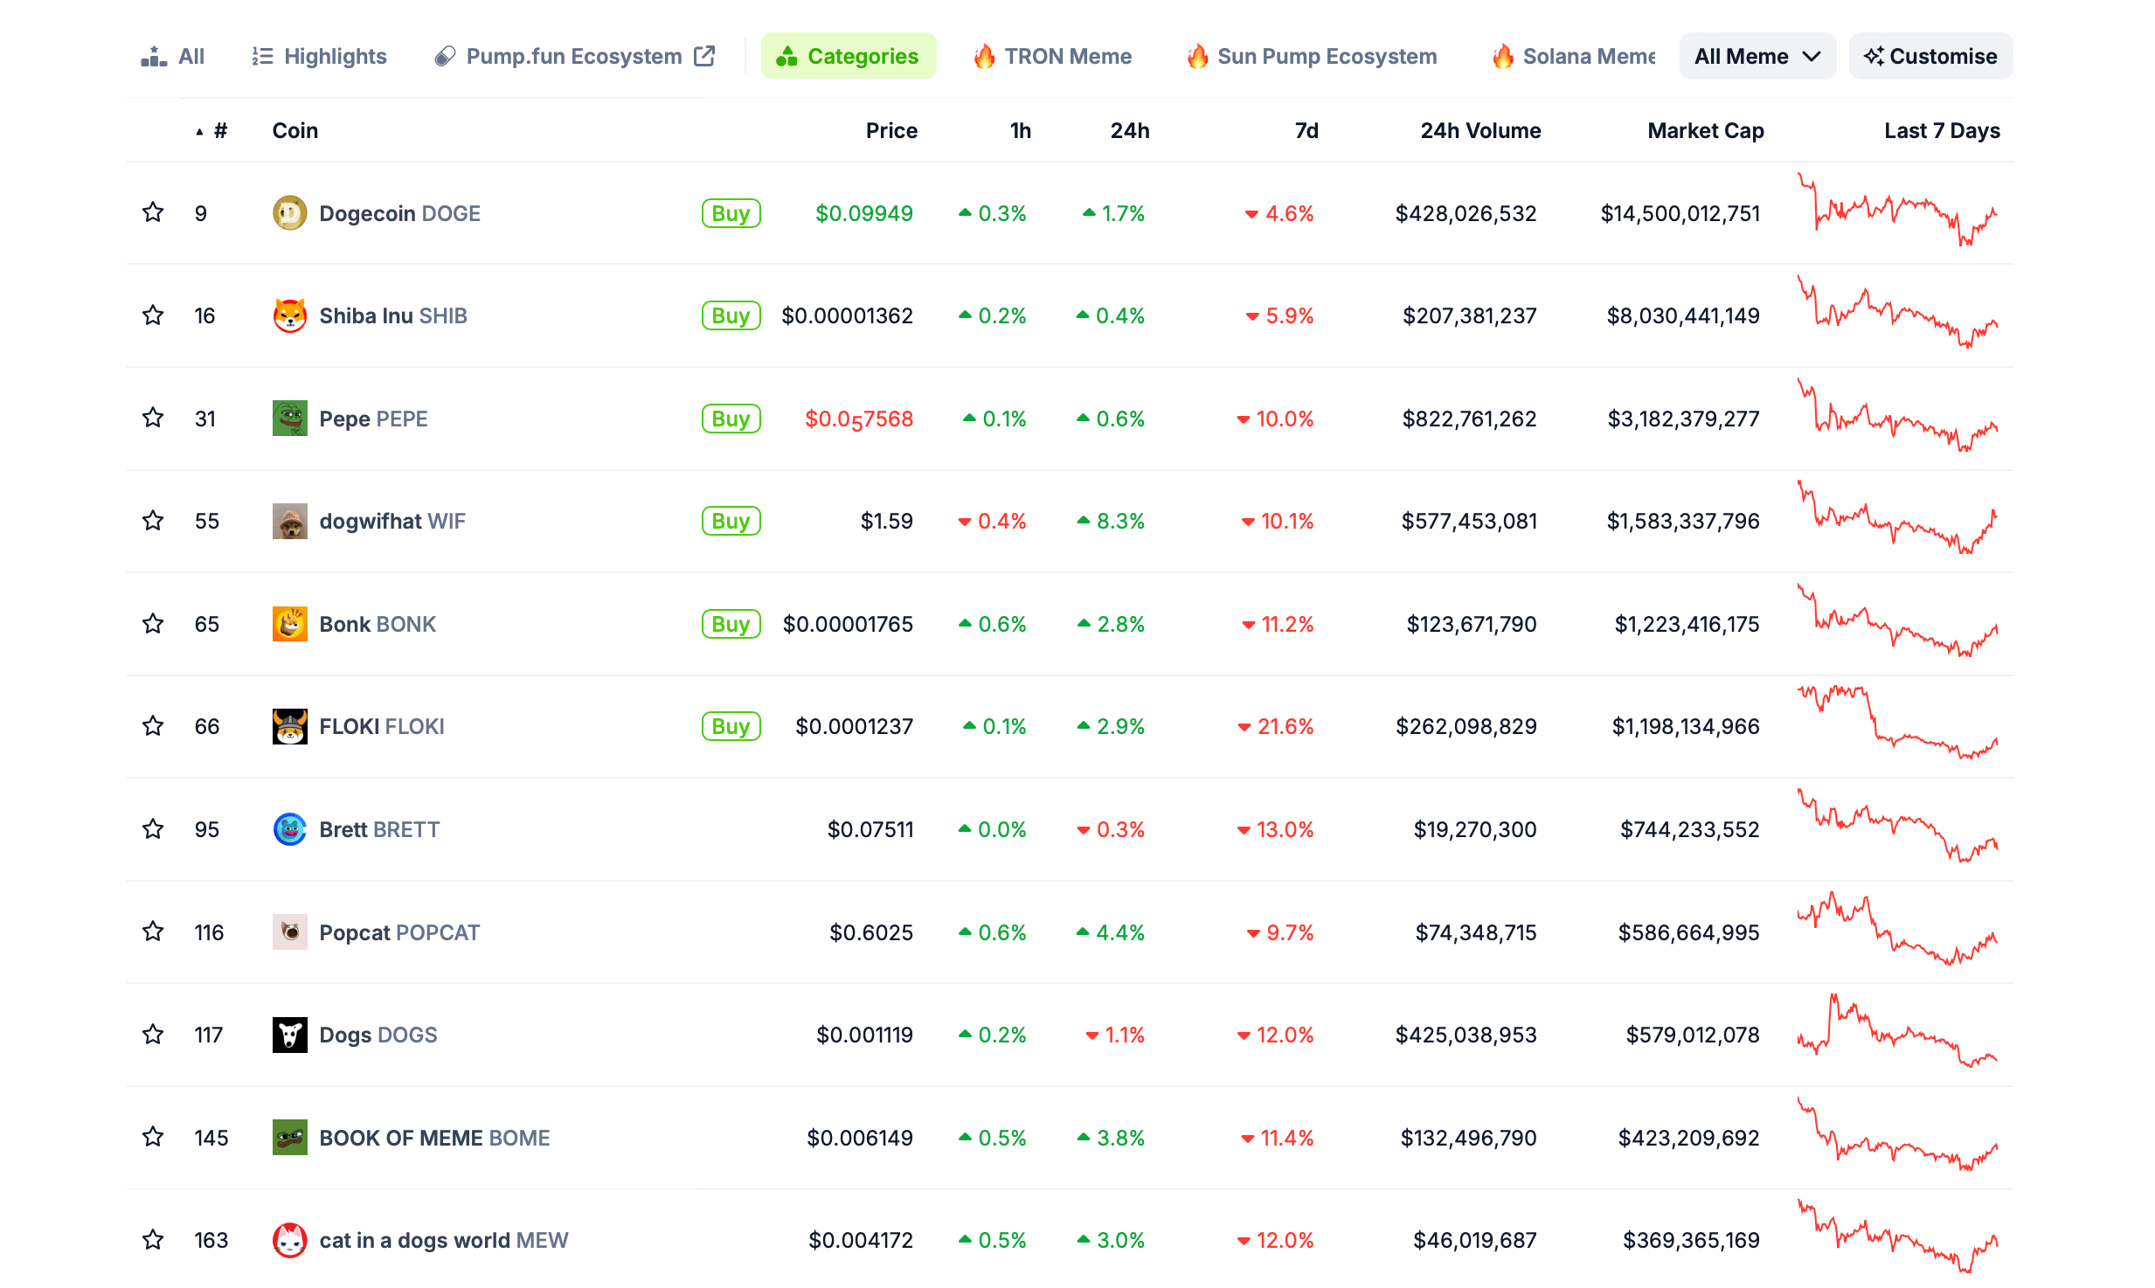Viewport: 2155px width, 1288px height.
Task: Select the Categories tab
Action: pyautogui.click(x=848, y=56)
